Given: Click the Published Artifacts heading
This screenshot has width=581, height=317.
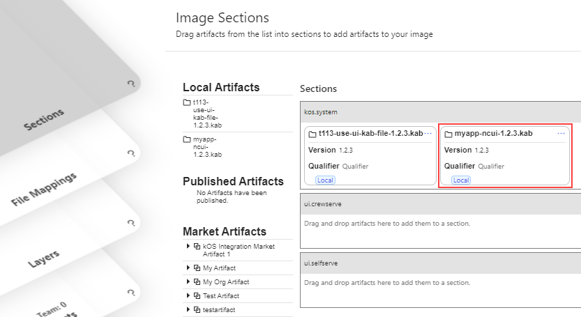Looking at the screenshot, I should tap(233, 181).
